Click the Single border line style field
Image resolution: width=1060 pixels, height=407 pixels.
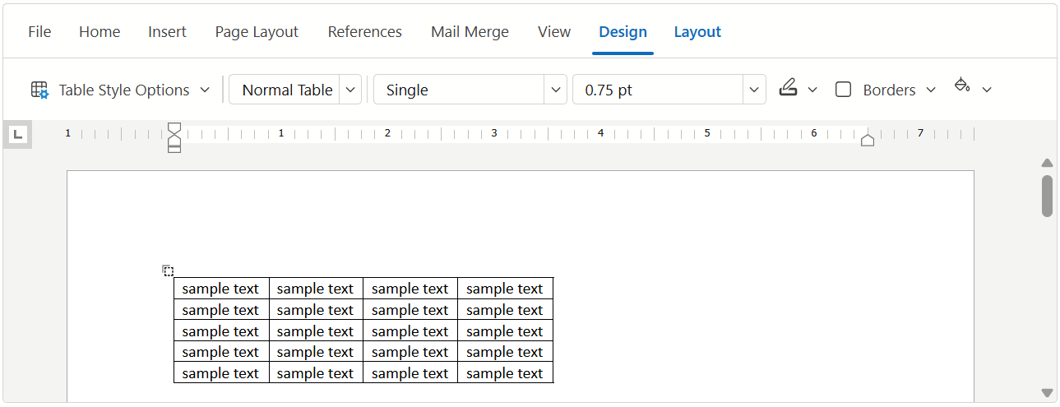click(460, 90)
